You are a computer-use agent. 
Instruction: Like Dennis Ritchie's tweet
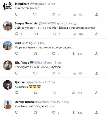click(x=54, y=113)
